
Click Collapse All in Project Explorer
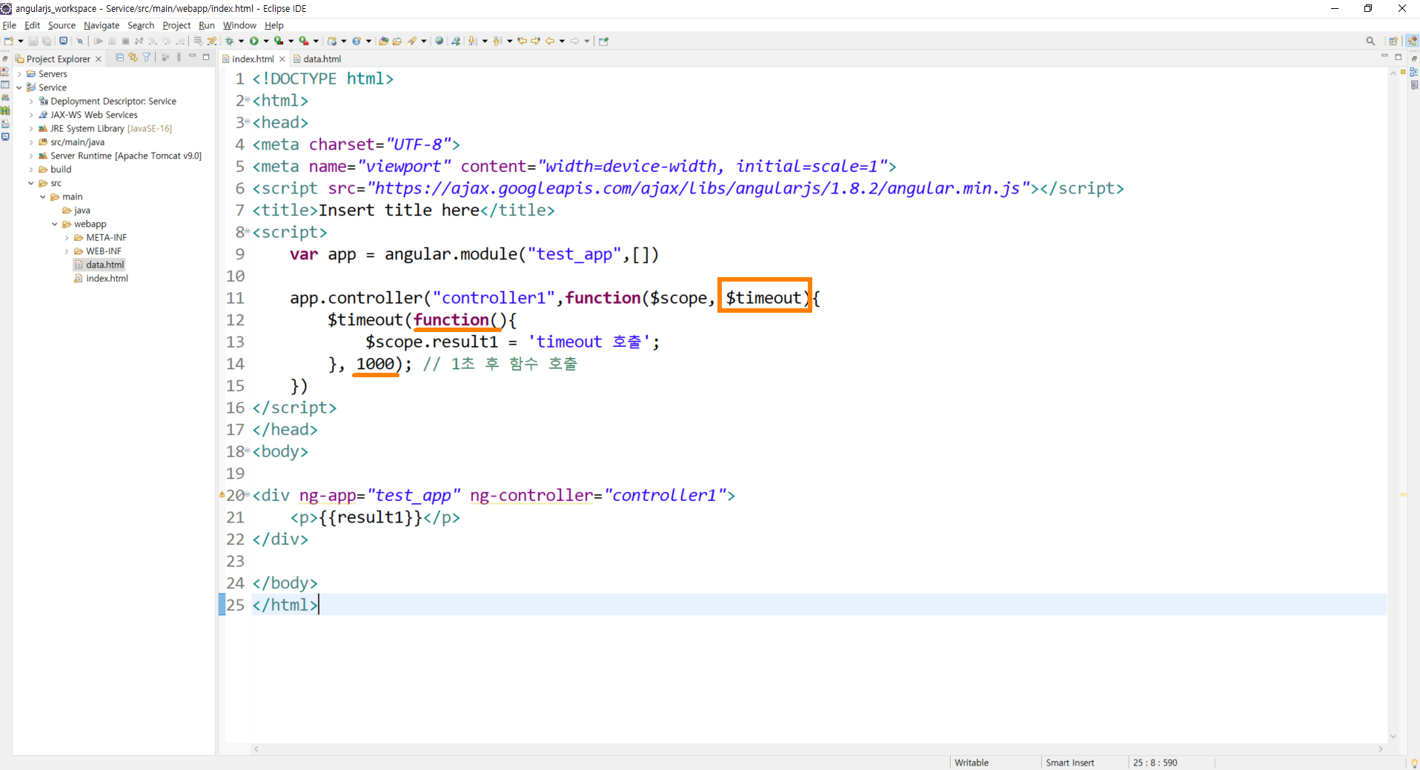point(119,57)
